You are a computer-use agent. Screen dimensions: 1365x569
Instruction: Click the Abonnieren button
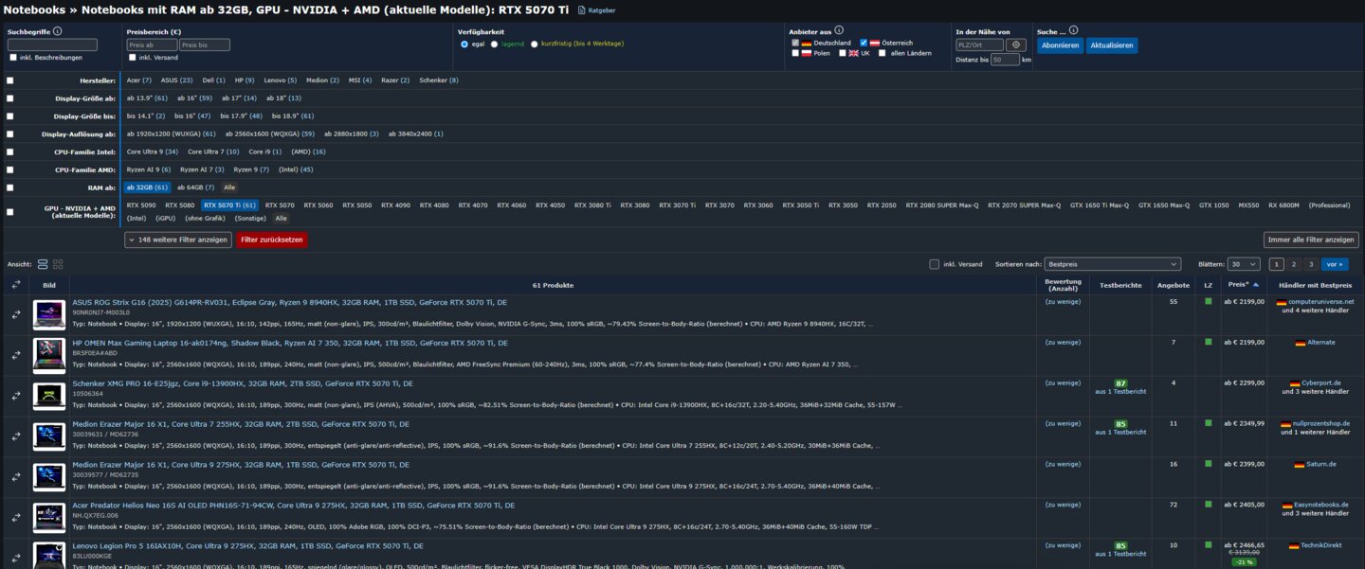[x=1060, y=45]
